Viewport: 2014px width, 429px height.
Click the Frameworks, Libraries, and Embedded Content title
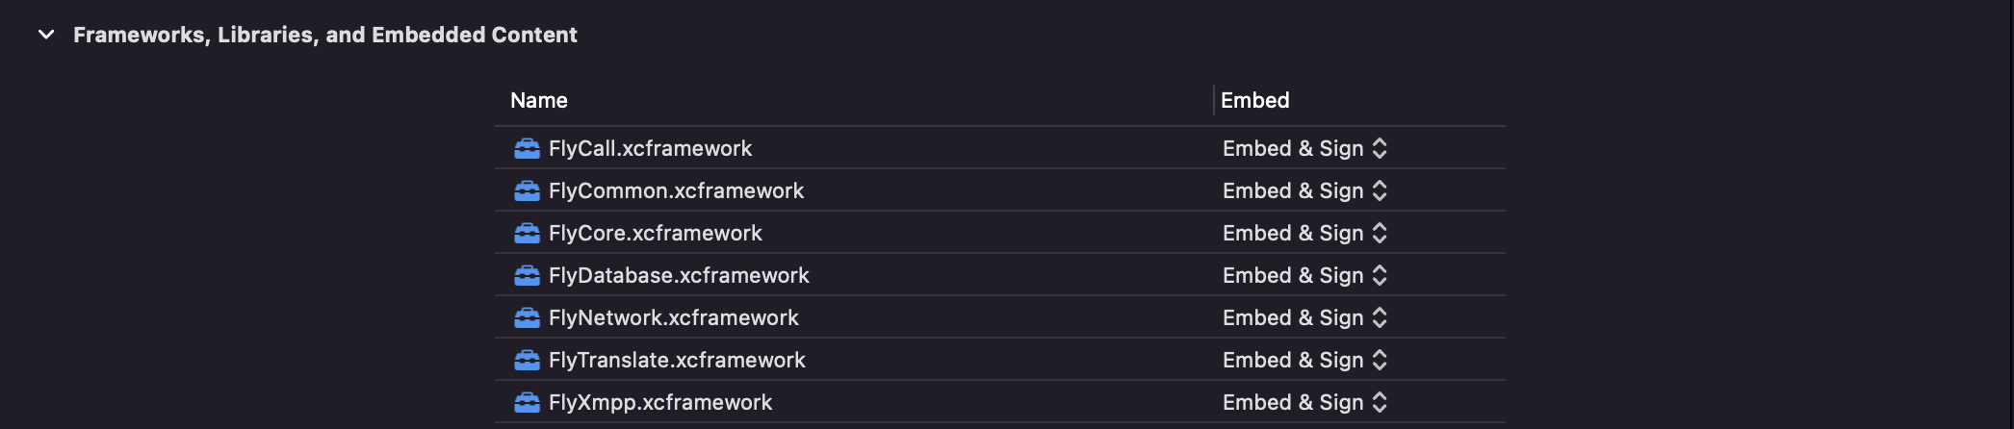click(x=325, y=35)
